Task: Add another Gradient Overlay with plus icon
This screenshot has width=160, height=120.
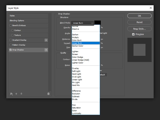Action: tap(46, 40)
